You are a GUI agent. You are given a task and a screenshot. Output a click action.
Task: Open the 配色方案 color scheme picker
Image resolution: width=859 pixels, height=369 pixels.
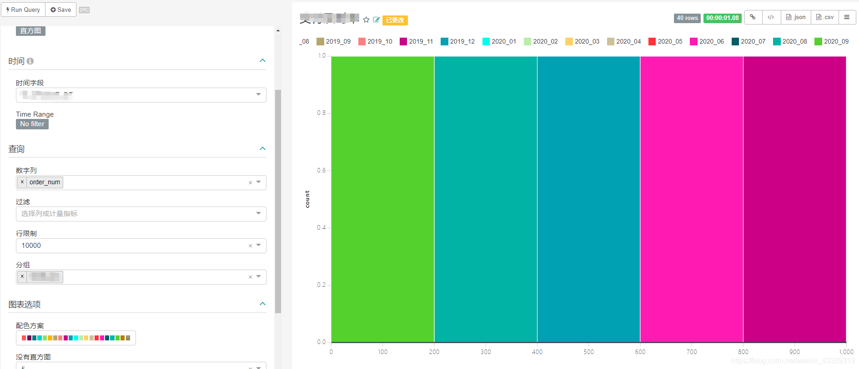tap(76, 338)
